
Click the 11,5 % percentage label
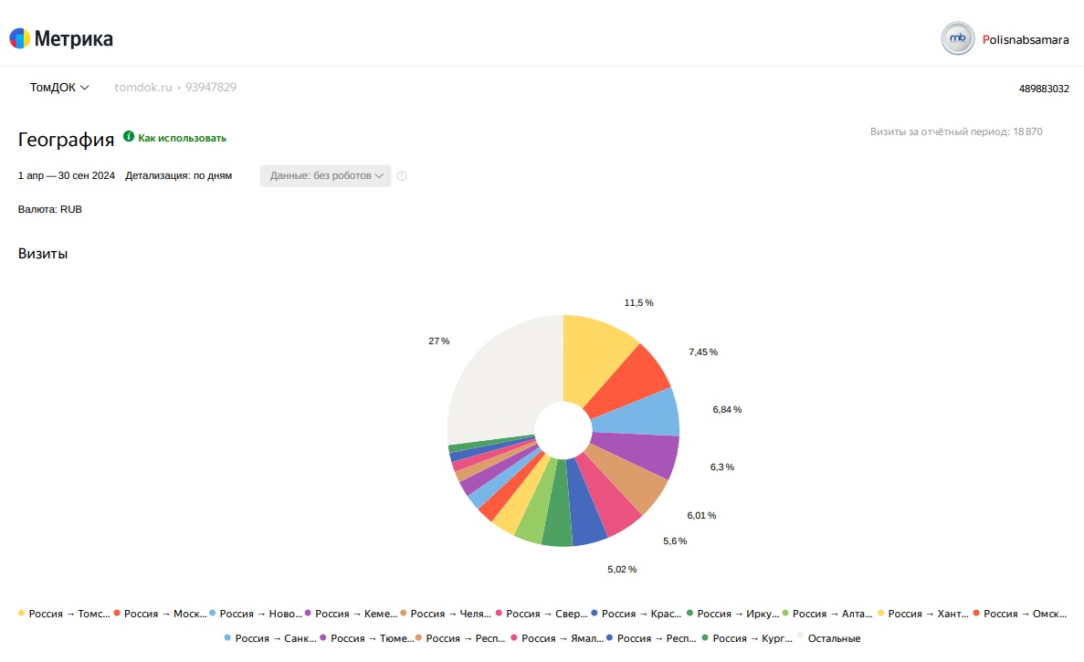tap(638, 302)
